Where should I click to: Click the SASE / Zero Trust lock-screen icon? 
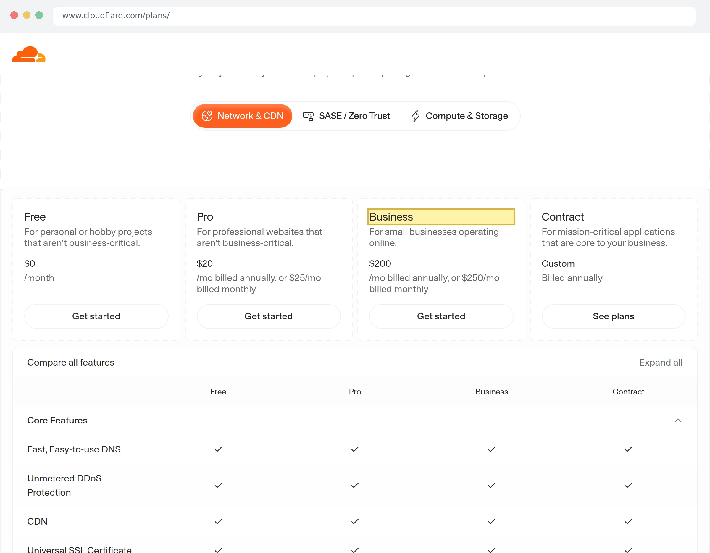pos(308,116)
